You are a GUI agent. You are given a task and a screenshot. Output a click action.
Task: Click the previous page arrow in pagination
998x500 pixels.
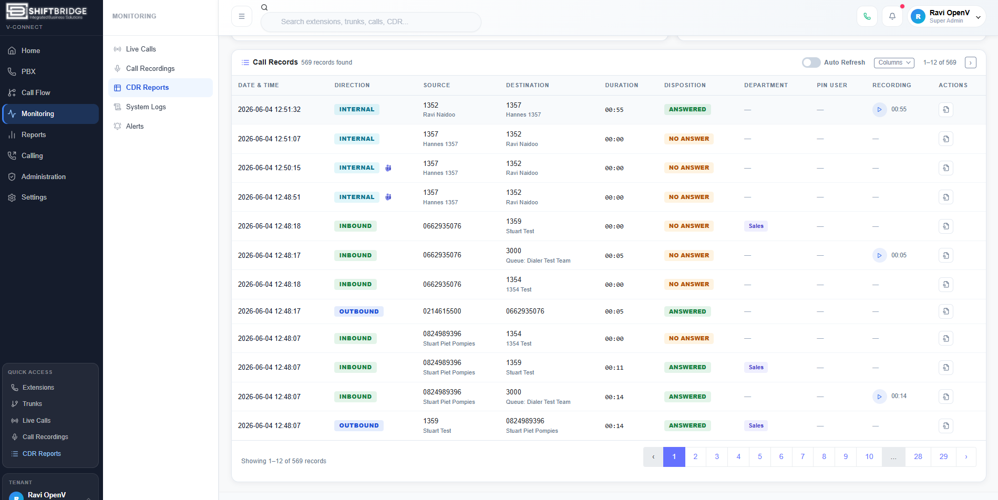click(x=653, y=456)
